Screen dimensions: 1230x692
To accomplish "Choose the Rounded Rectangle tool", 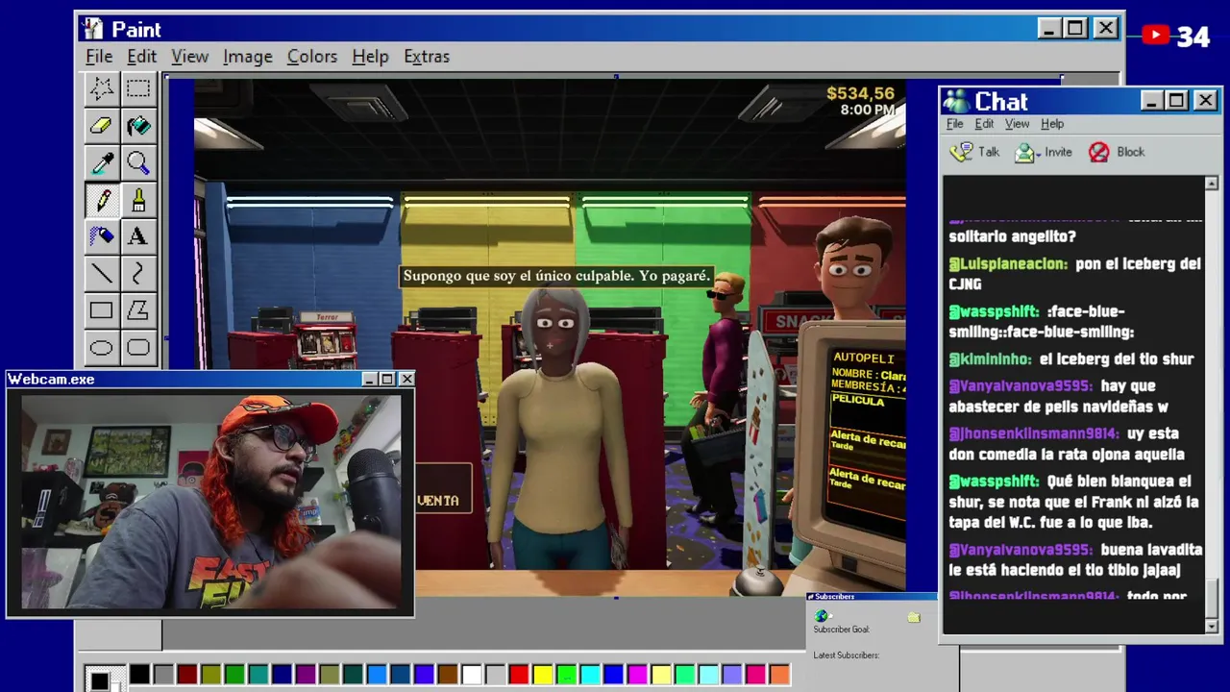I will [138, 348].
